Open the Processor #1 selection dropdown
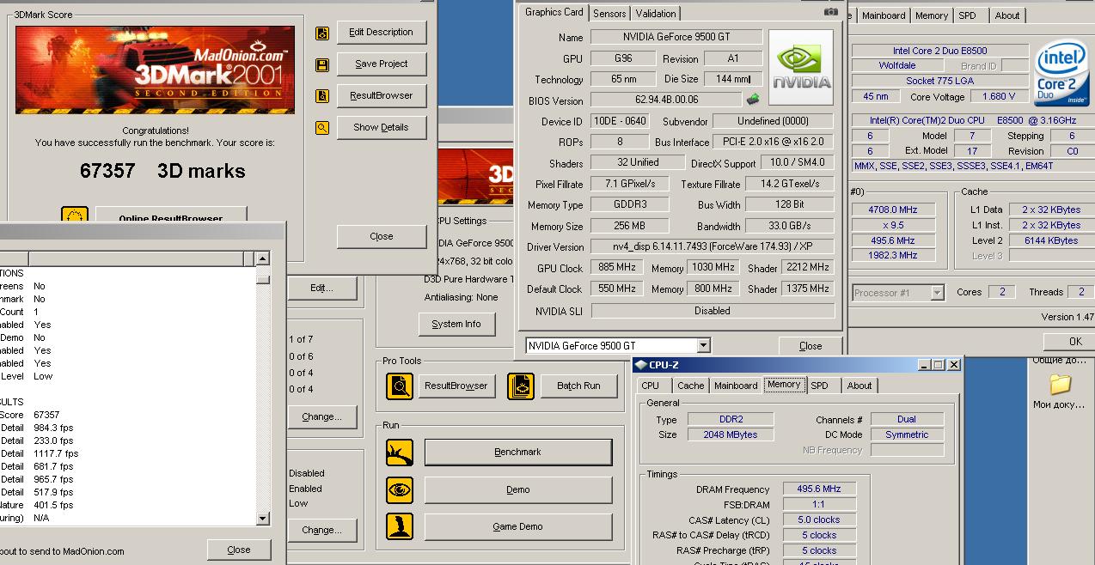Image resolution: width=1095 pixels, height=565 pixels. [x=937, y=293]
